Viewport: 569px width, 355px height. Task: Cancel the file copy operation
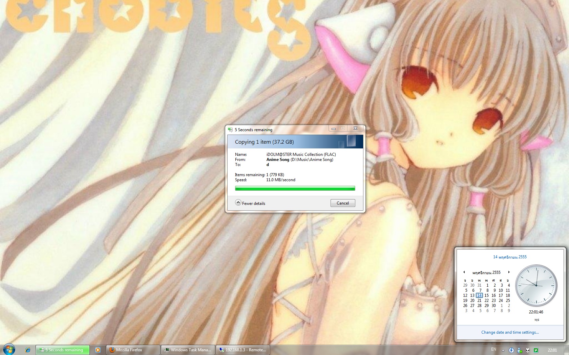tap(343, 203)
